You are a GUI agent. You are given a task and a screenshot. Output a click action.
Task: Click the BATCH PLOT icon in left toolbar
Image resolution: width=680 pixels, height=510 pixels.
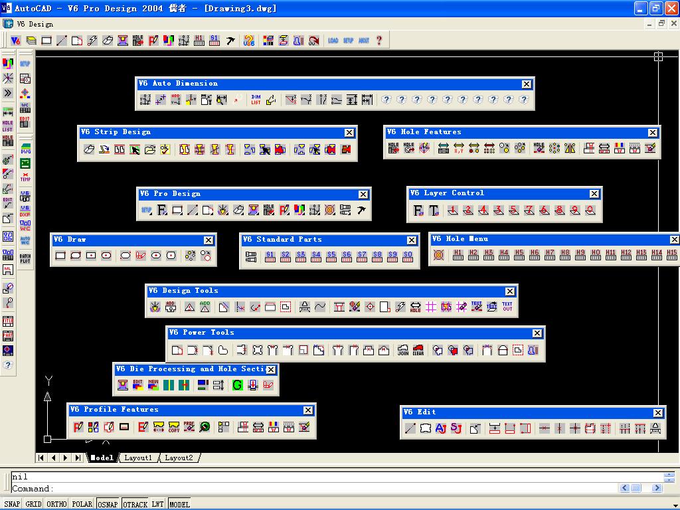25,258
